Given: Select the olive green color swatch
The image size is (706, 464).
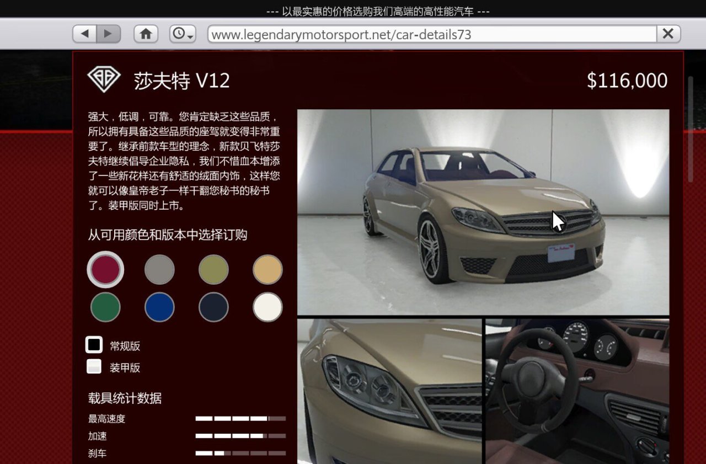Looking at the screenshot, I should (x=213, y=269).
